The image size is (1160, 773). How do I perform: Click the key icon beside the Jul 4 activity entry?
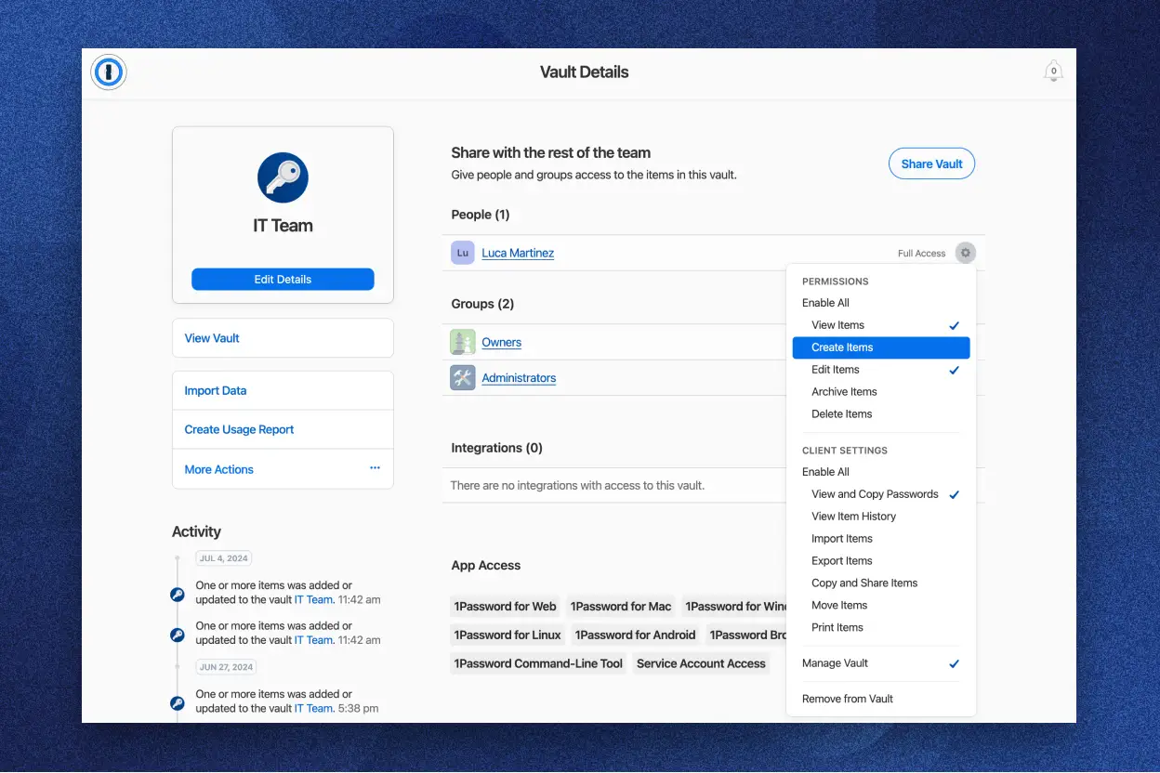177,593
